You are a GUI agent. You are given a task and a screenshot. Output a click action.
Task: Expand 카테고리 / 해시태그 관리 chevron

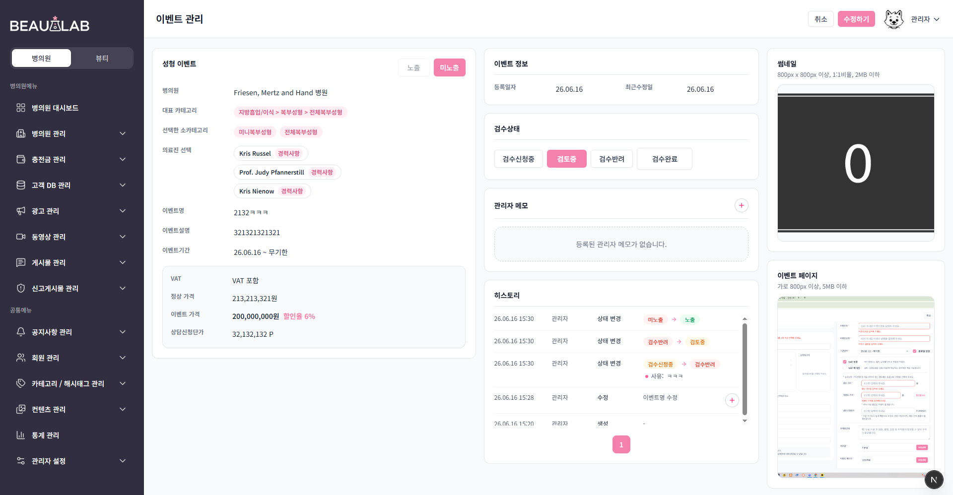click(123, 383)
